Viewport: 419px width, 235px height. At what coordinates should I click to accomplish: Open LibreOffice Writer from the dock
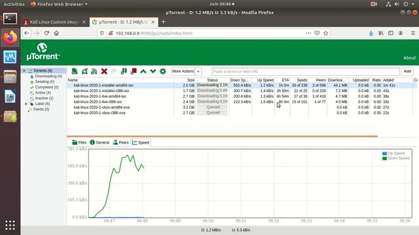click(10, 97)
